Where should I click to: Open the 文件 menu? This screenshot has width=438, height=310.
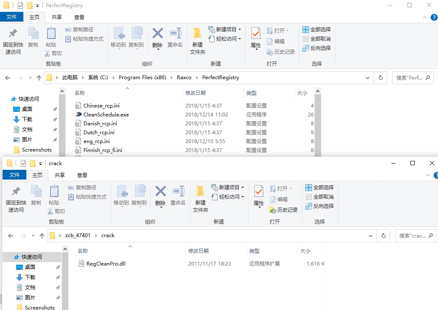pos(14,174)
